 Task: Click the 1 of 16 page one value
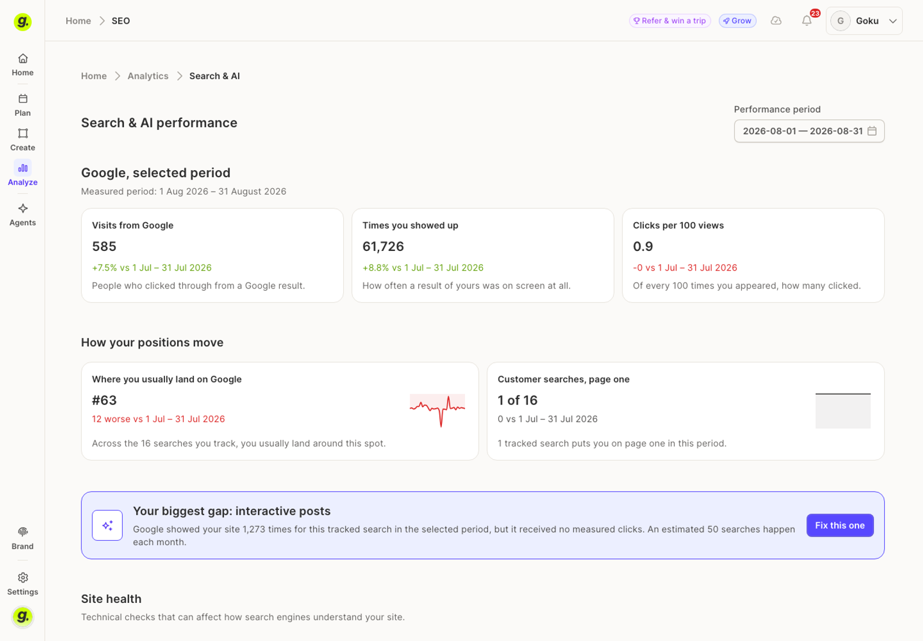[517, 400]
